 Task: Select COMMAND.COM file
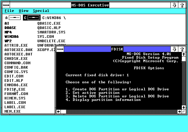click(17, 63)
